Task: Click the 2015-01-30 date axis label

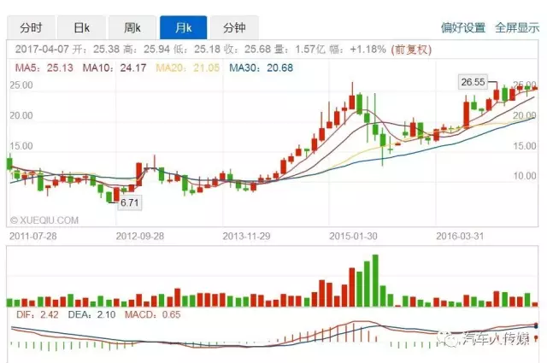Action: click(x=353, y=236)
